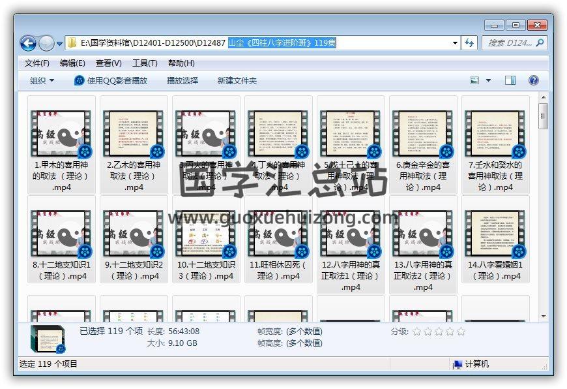Click the search magnifier icon
Image resolution: width=567 pixels, height=389 pixels.
tap(540, 43)
